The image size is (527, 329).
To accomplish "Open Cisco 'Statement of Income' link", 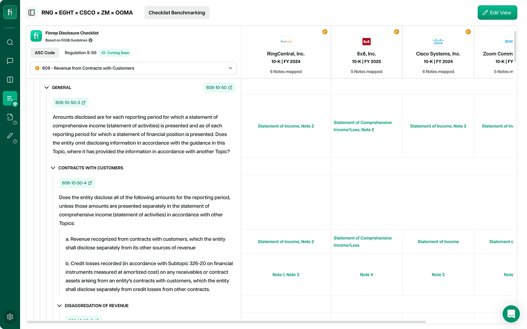I will click(x=438, y=242).
